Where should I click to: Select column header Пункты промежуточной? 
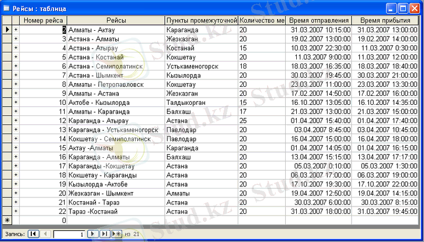[x=201, y=21]
